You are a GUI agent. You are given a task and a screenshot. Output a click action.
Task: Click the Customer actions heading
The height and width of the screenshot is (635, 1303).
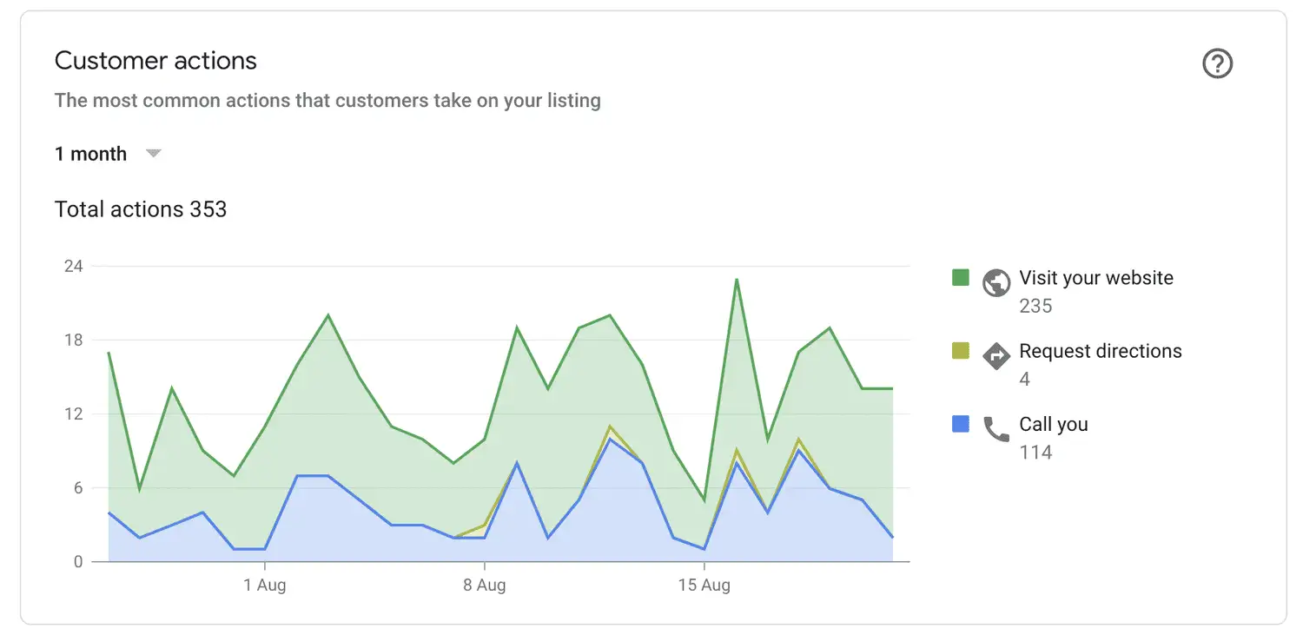(155, 61)
